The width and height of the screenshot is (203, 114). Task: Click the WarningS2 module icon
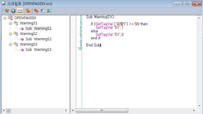click(16, 34)
